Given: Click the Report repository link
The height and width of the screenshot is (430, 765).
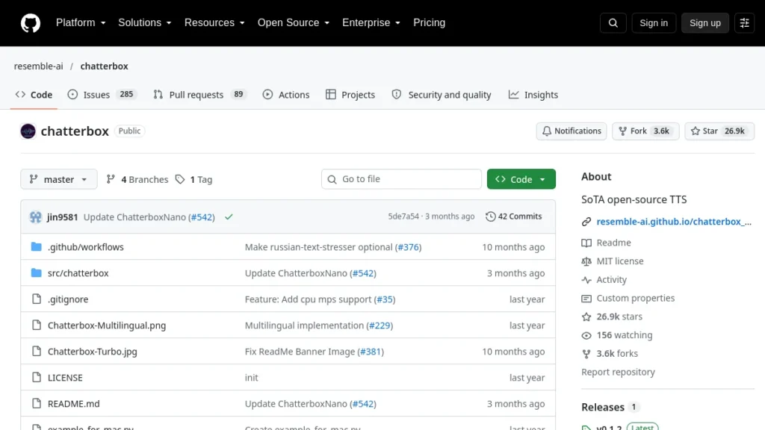Looking at the screenshot, I should pos(618,372).
